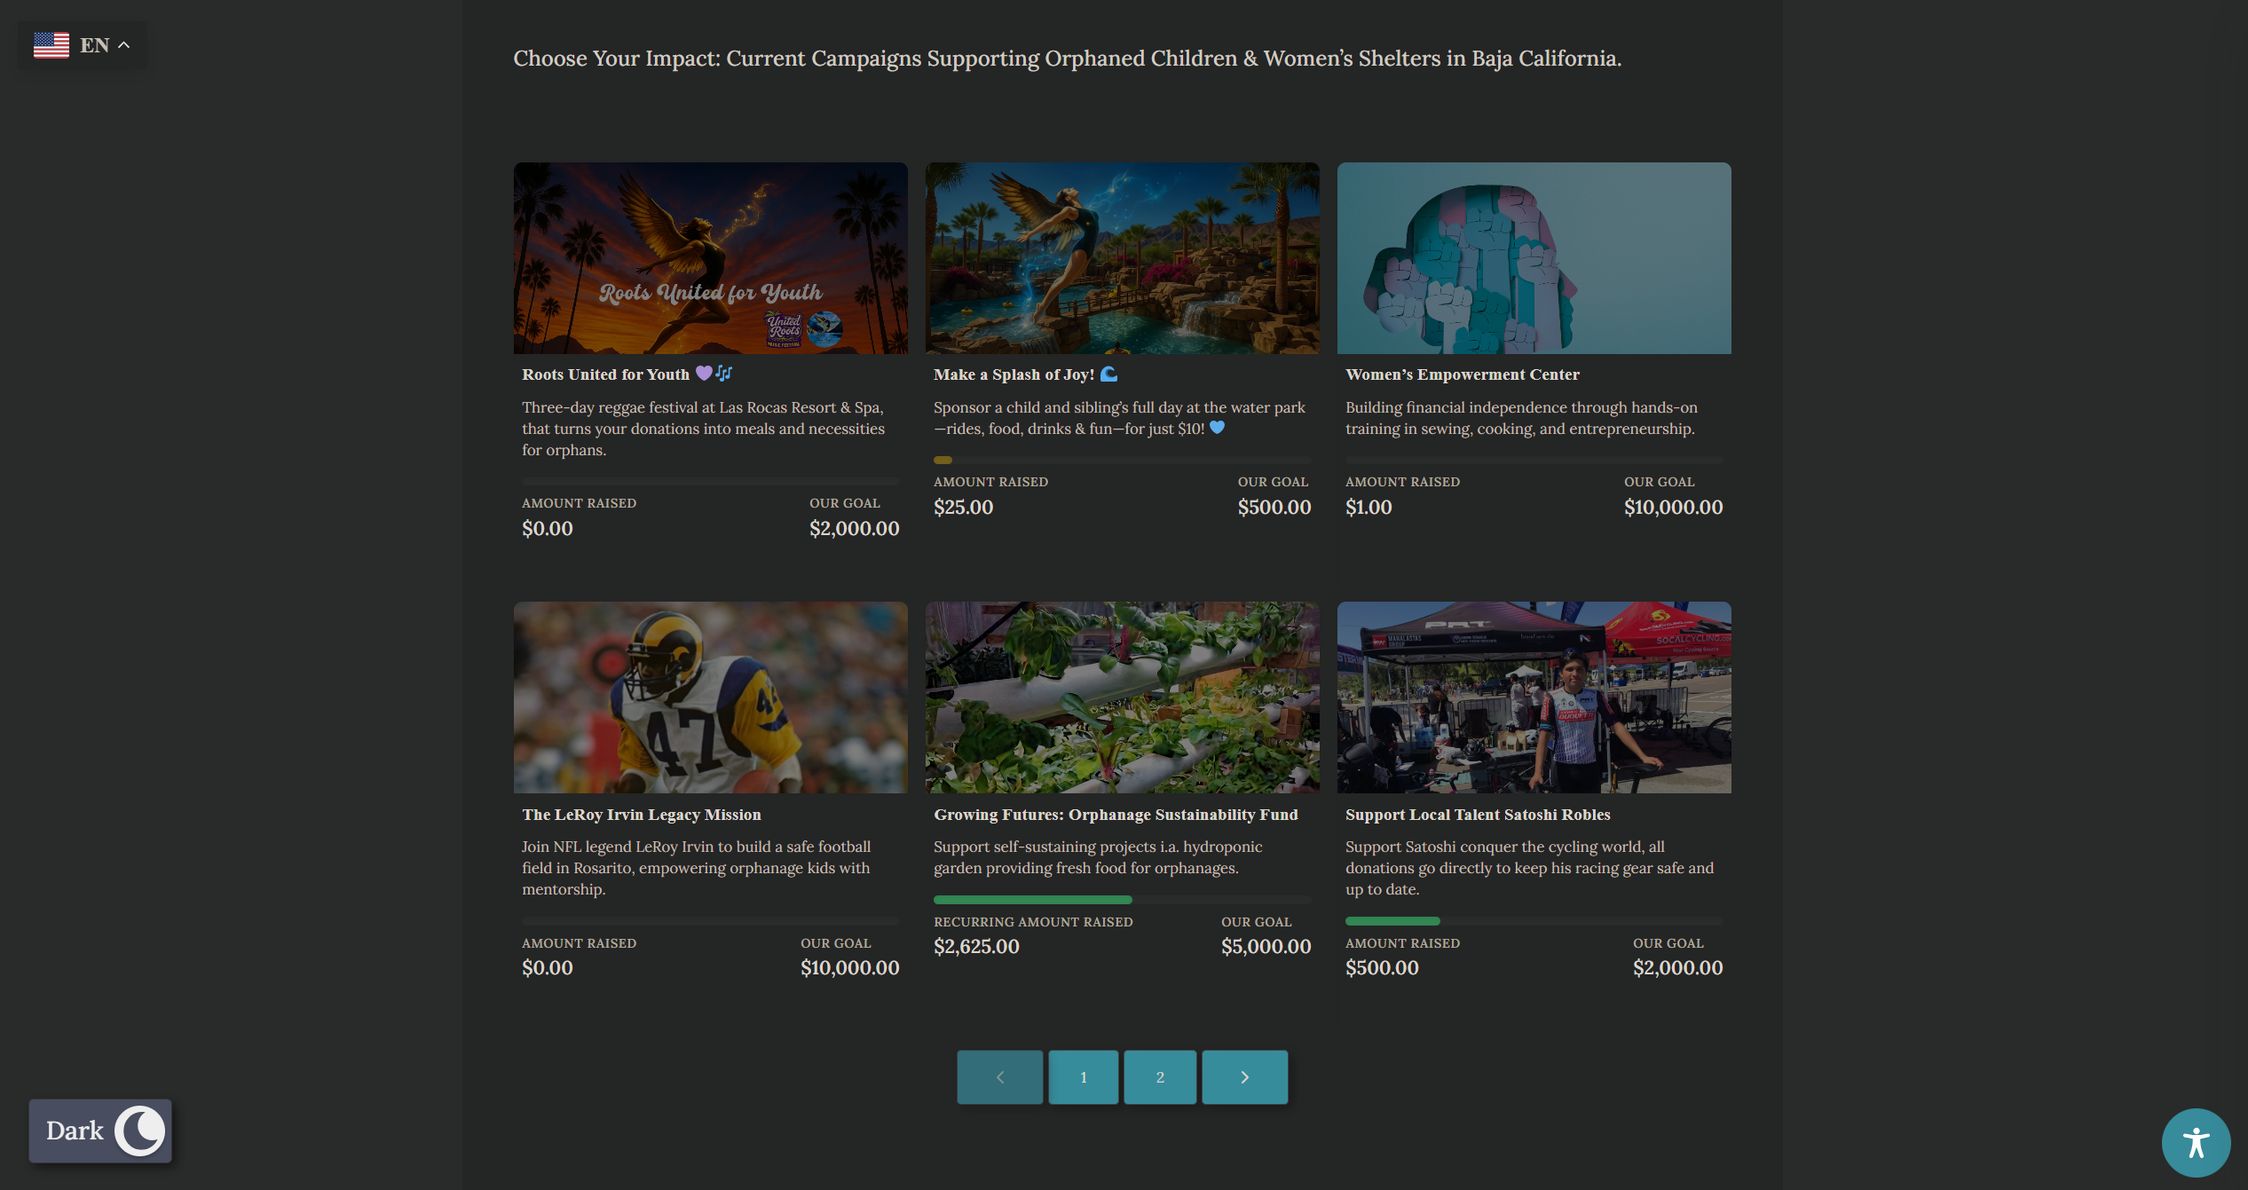Open The LeRoy Irvin Legacy Mission title
The image size is (2248, 1190).
(x=641, y=815)
